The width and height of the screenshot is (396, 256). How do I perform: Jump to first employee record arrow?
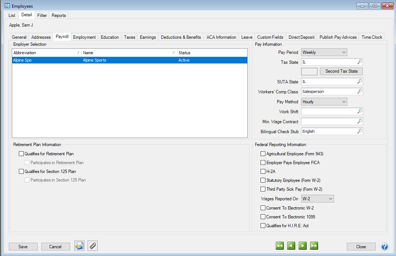coord(280,246)
